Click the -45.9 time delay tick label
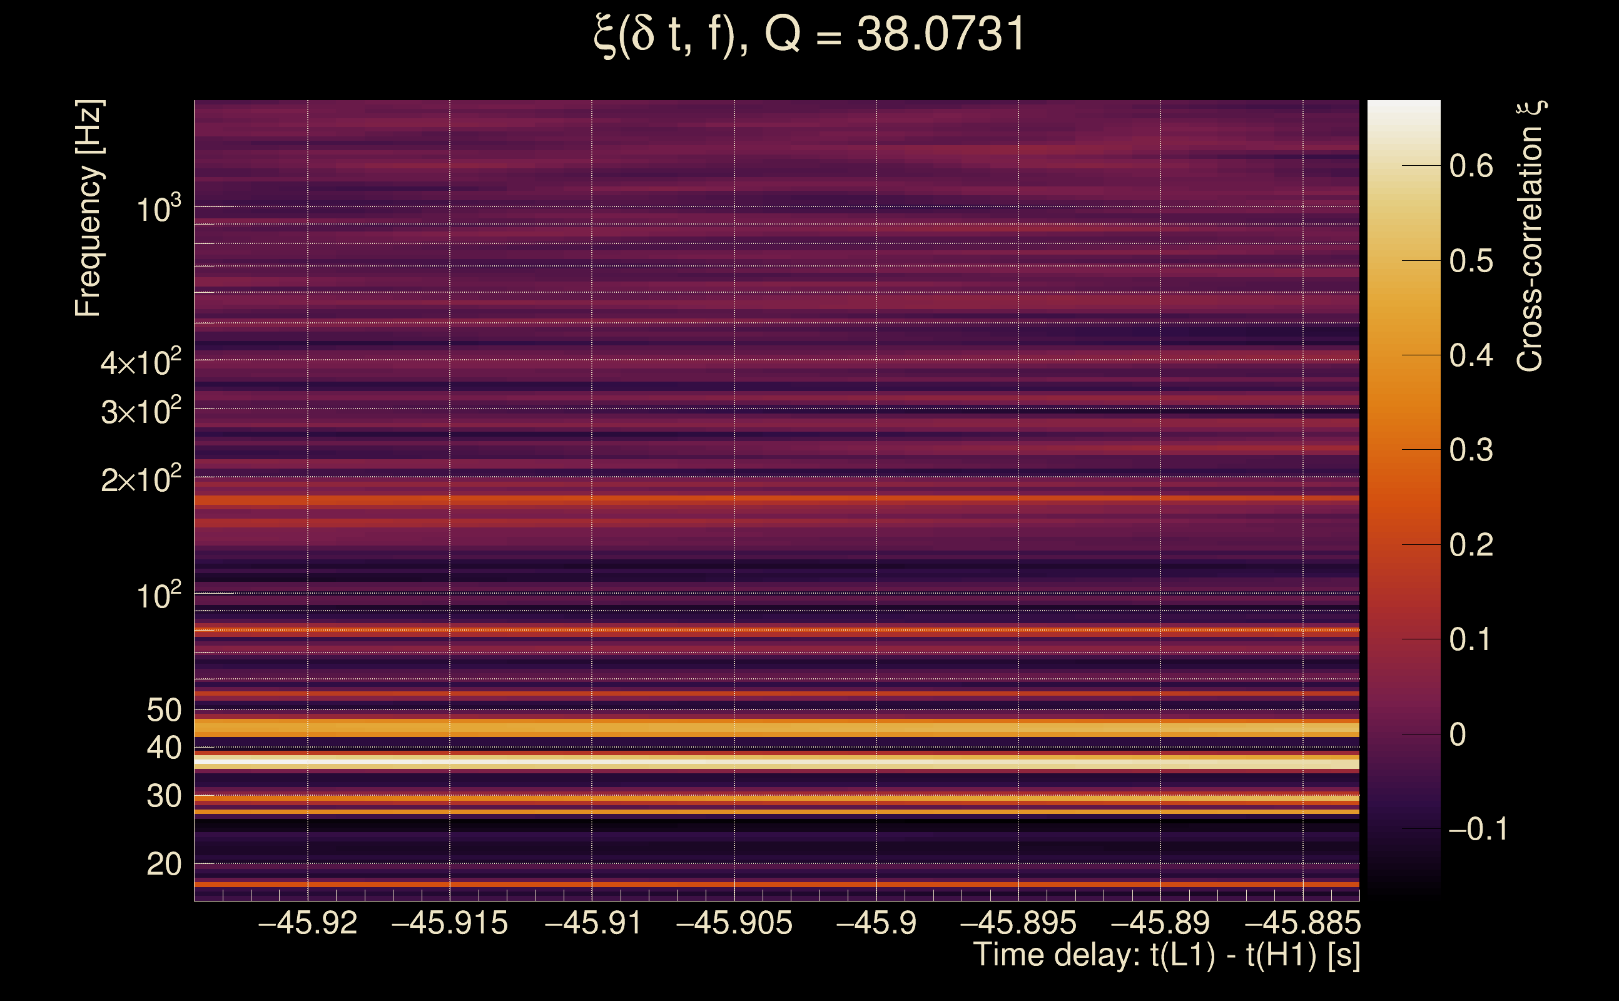 pyautogui.click(x=876, y=923)
